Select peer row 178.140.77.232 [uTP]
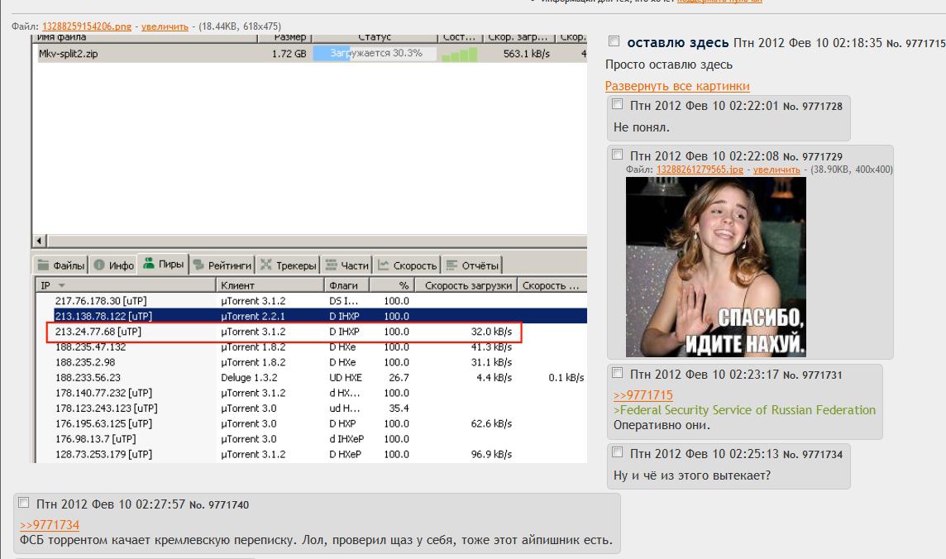Screen dimensions: 946x559 click(x=311, y=393)
